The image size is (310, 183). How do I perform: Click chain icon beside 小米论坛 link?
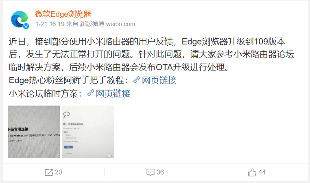tap(91, 93)
